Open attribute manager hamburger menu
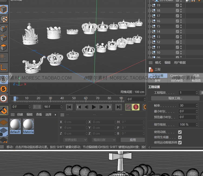 (150, 63)
